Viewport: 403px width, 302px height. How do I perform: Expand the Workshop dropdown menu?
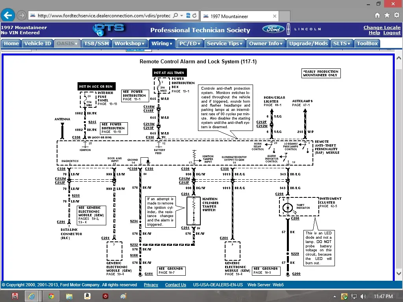click(x=129, y=43)
